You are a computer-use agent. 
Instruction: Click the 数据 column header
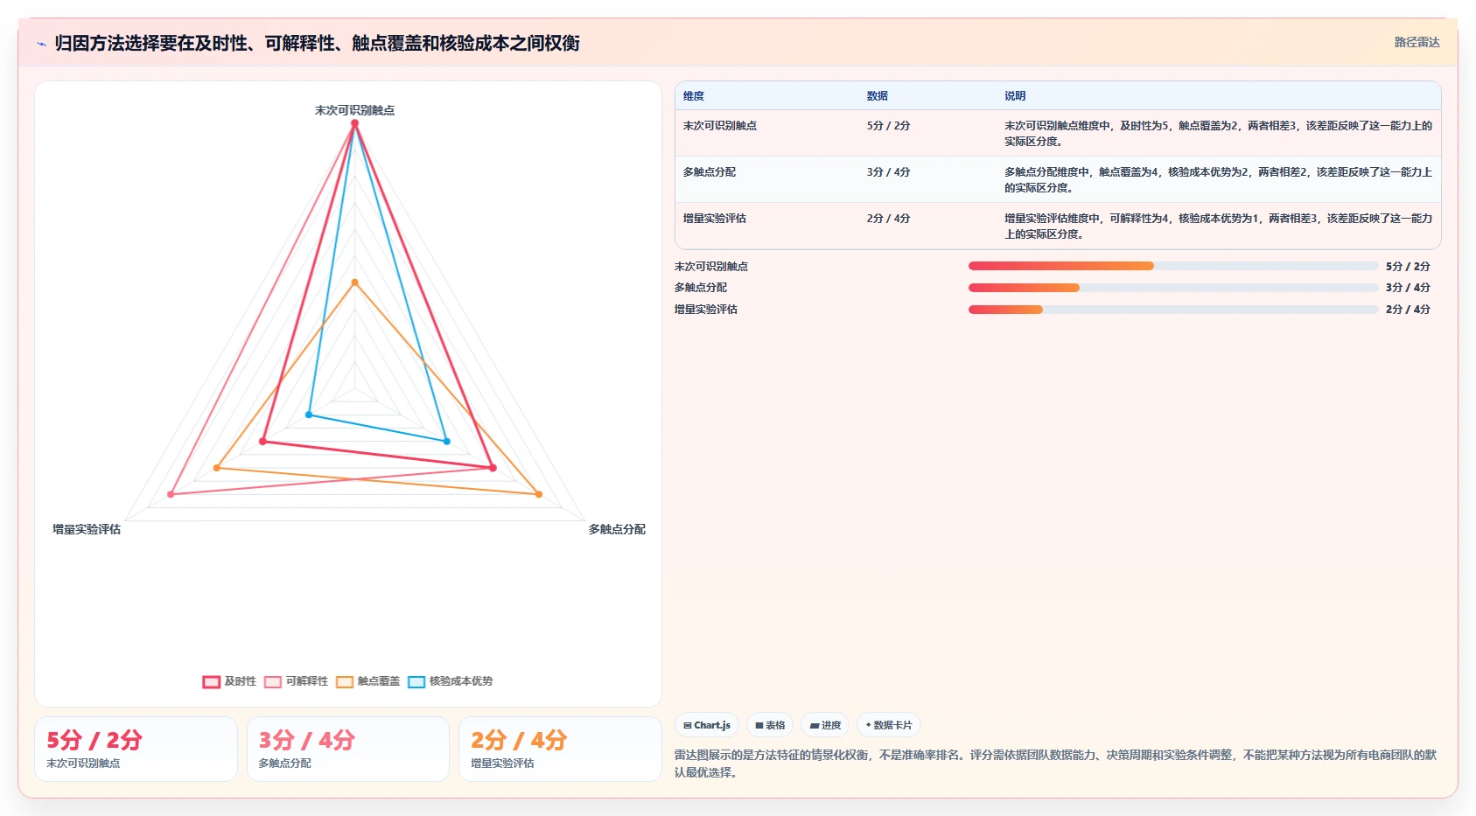[x=878, y=96]
